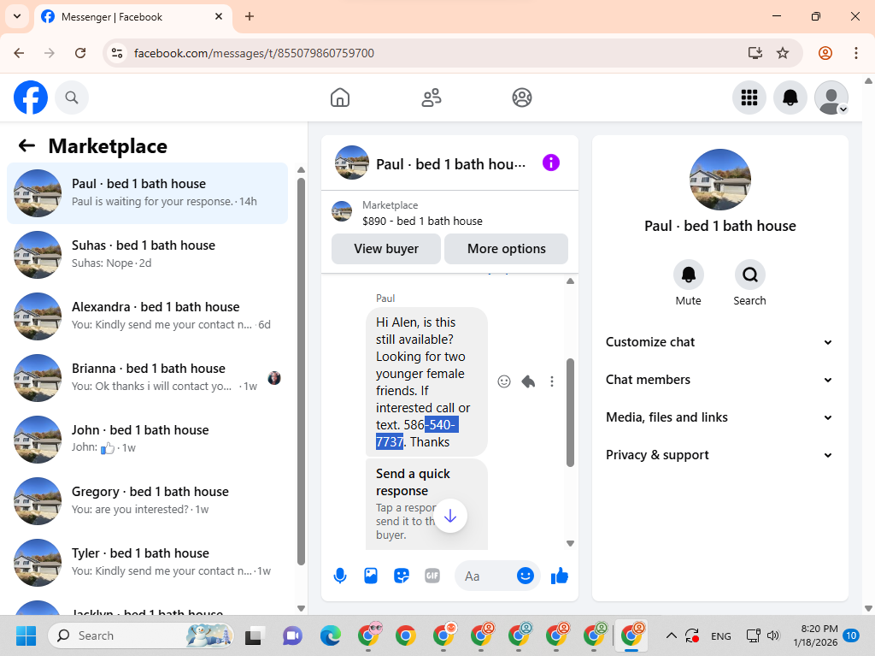Open new Chrome tab plus button
875x656 pixels.
(250, 16)
